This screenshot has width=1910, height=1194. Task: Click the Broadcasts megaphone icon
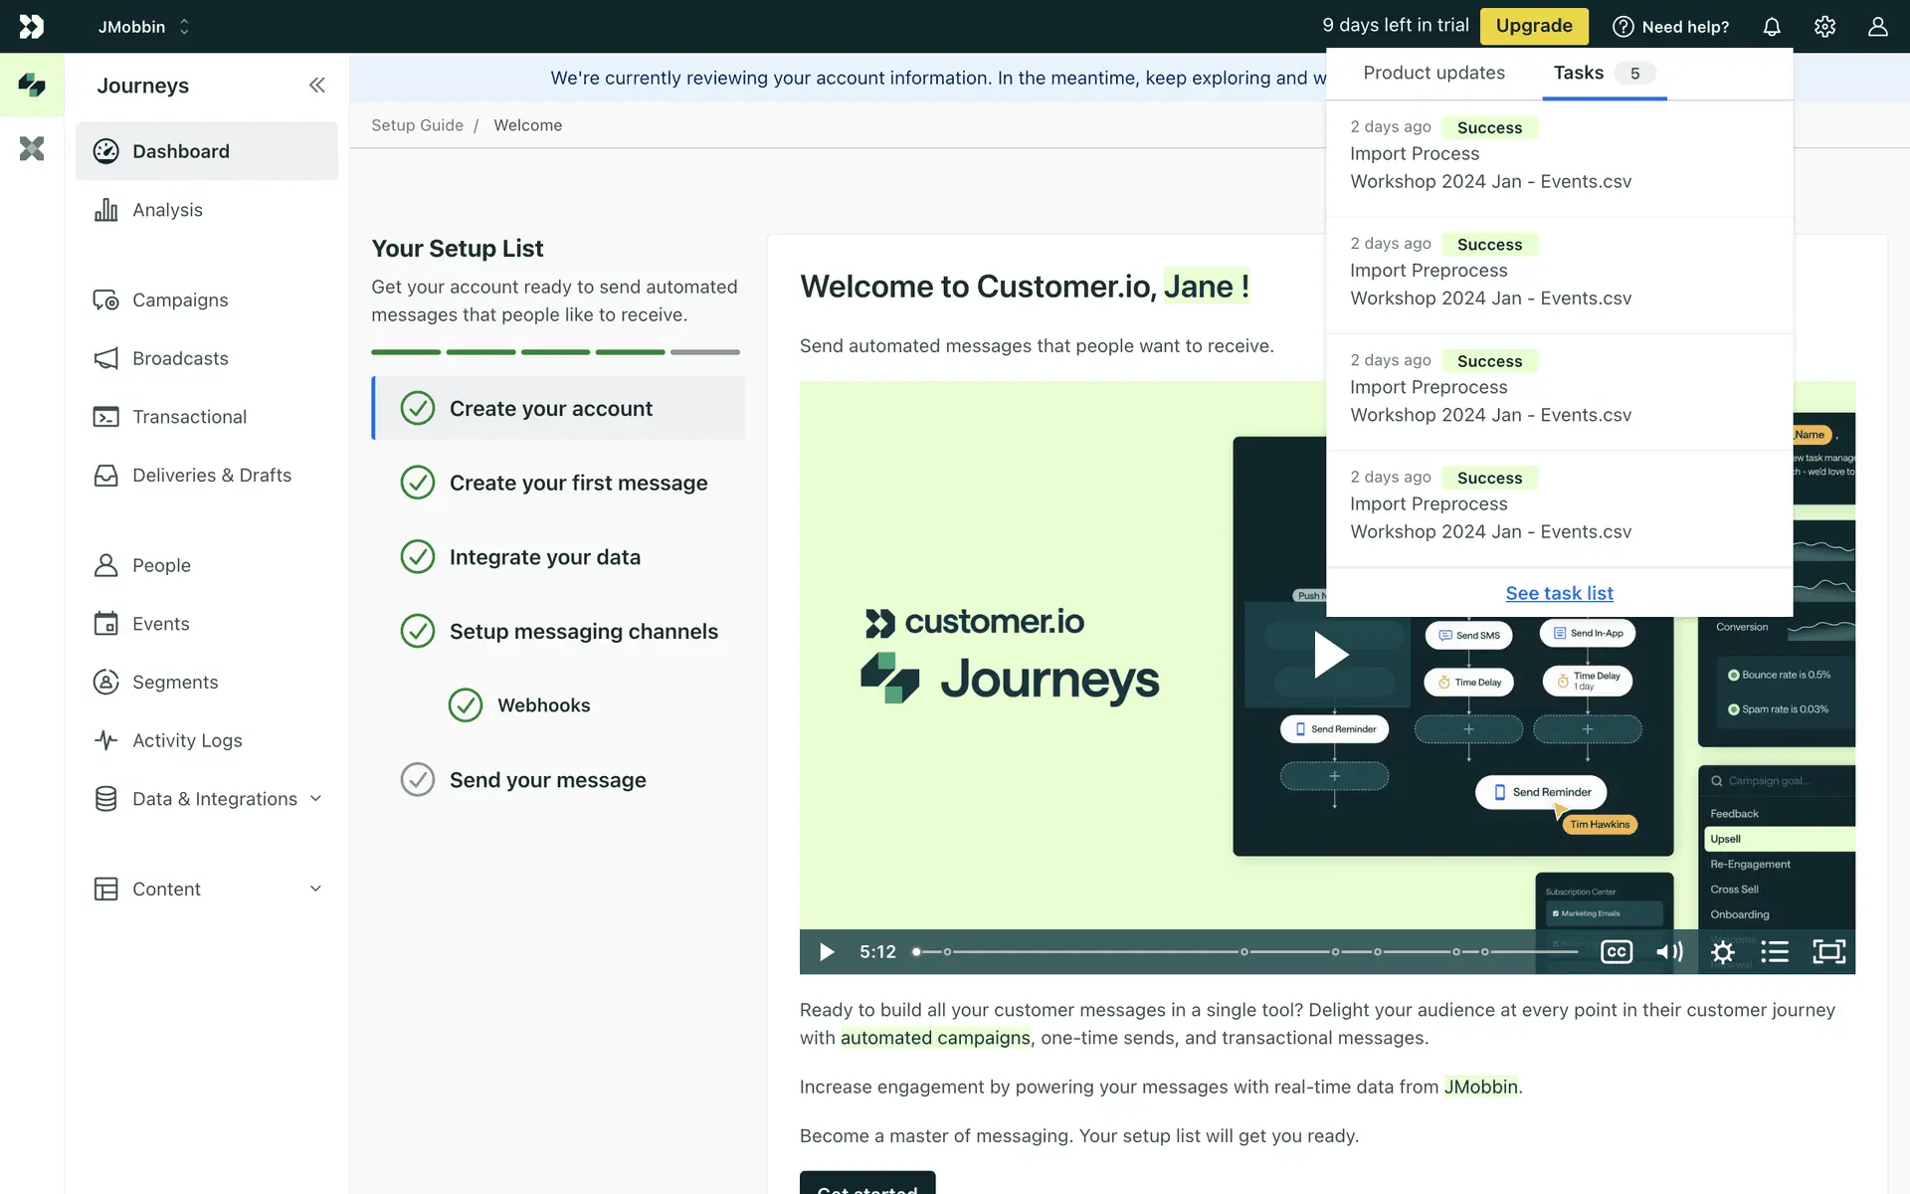(105, 358)
